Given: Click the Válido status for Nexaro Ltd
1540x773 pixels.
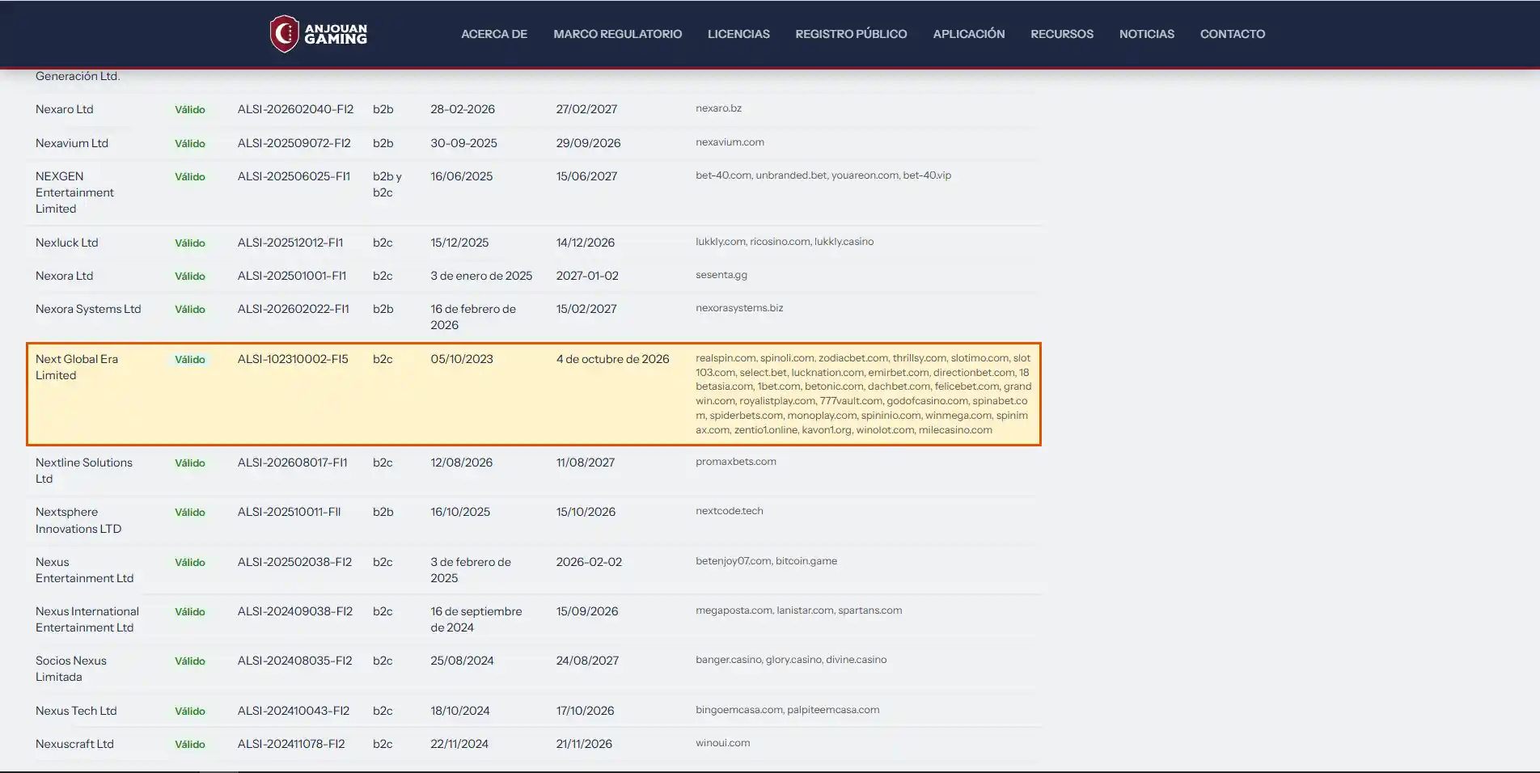Looking at the screenshot, I should tap(190, 110).
